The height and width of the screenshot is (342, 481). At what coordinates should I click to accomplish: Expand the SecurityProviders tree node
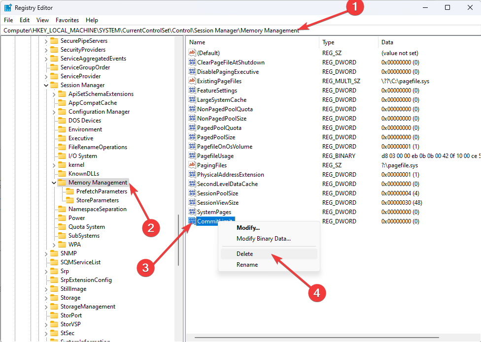pos(46,50)
